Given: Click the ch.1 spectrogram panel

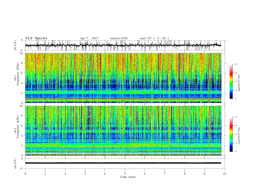Looking at the screenshot, I should (123, 78).
